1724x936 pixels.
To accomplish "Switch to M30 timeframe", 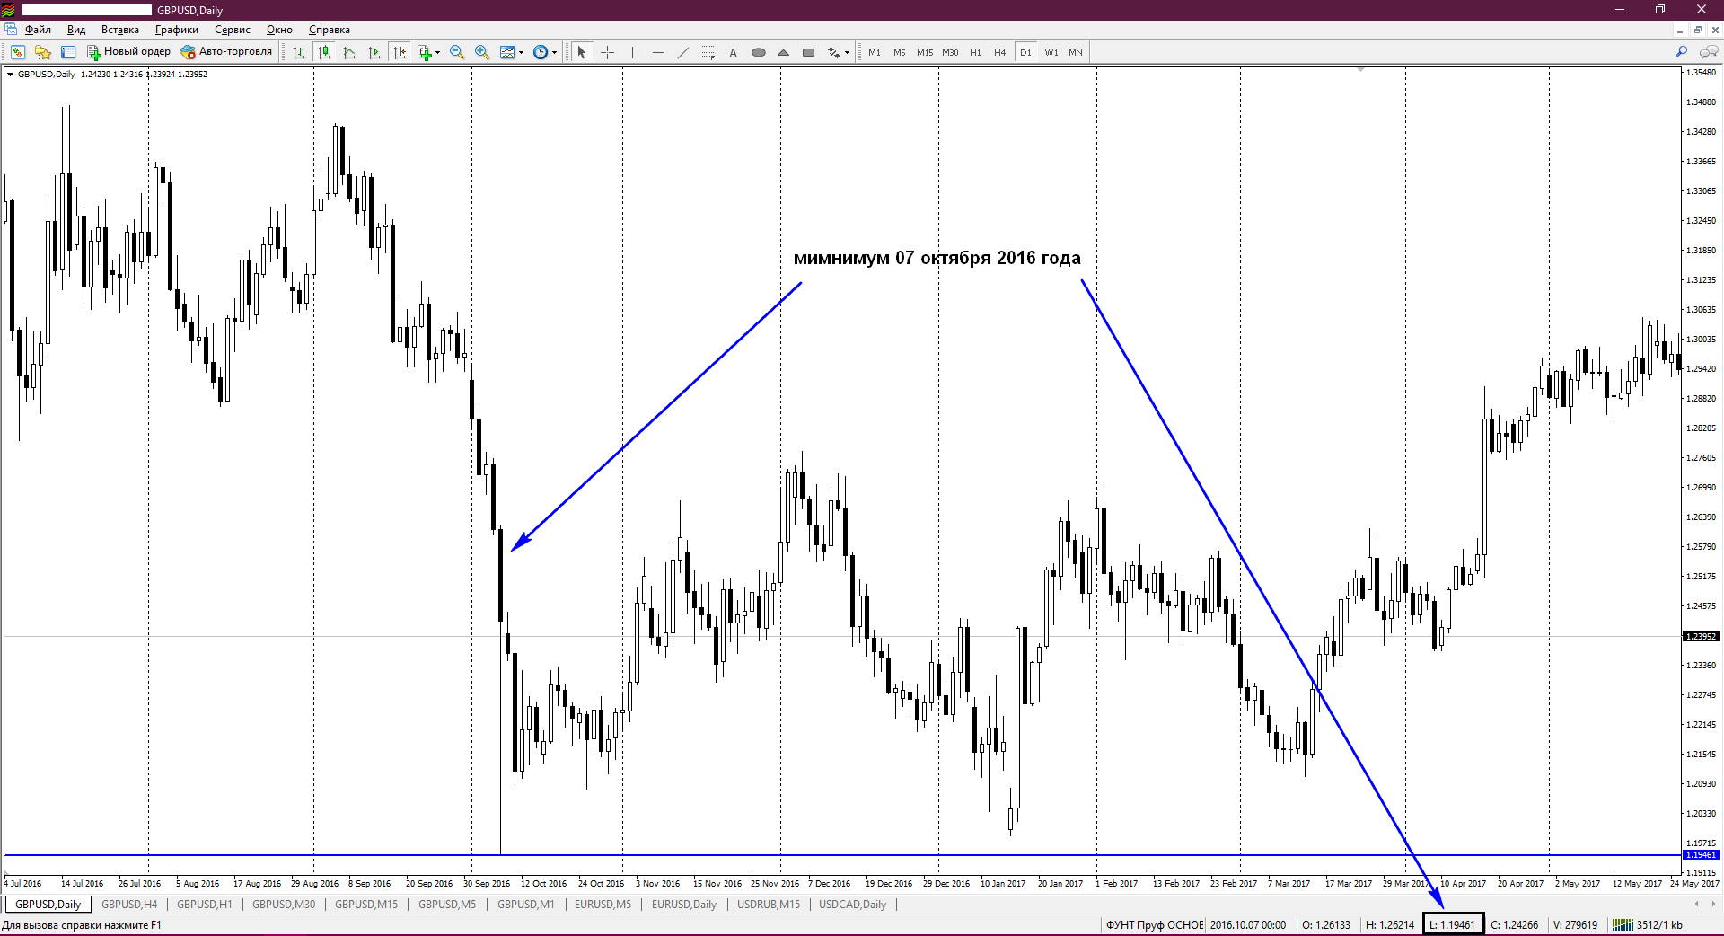I will pos(950,52).
